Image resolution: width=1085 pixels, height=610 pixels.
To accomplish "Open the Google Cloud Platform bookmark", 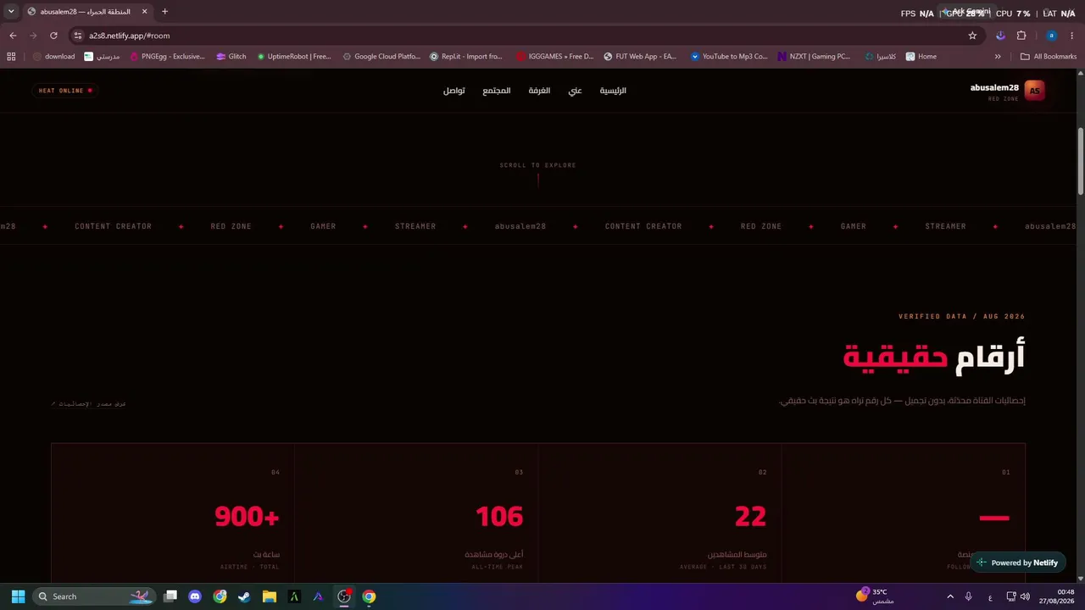I will [x=381, y=57].
